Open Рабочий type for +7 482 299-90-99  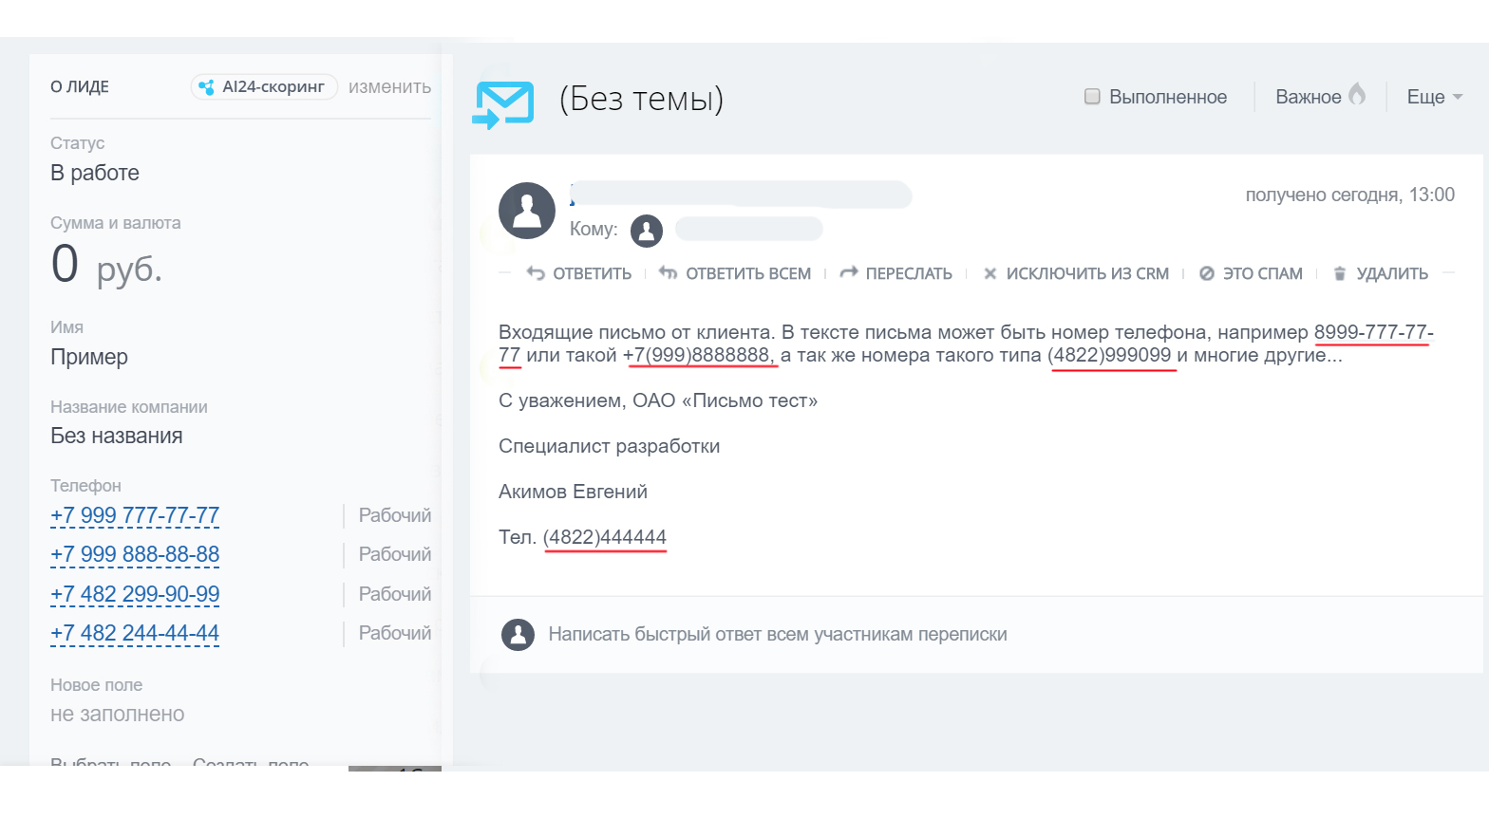(394, 594)
